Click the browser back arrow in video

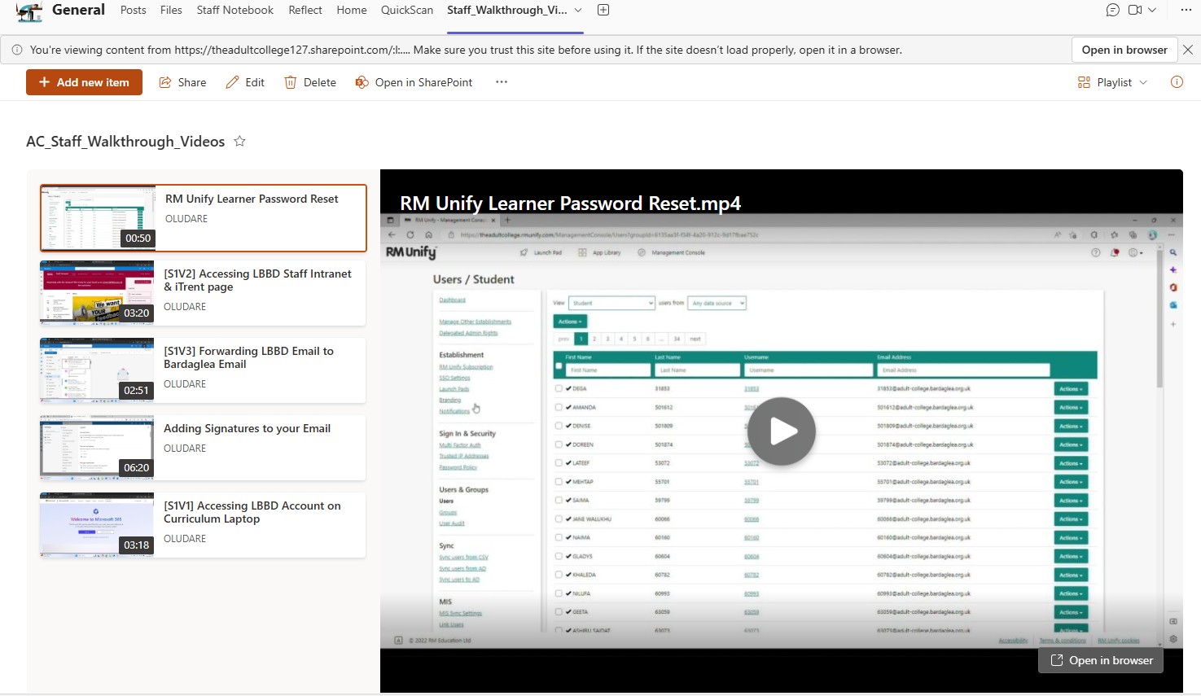coord(392,234)
